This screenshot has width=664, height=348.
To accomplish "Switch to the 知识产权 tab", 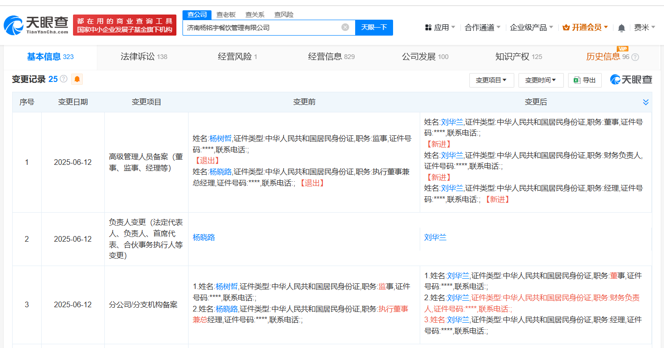I will pyautogui.click(x=518, y=57).
